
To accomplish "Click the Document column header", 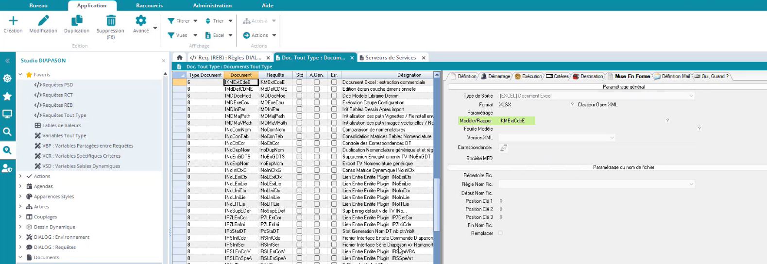I will 241,75.
